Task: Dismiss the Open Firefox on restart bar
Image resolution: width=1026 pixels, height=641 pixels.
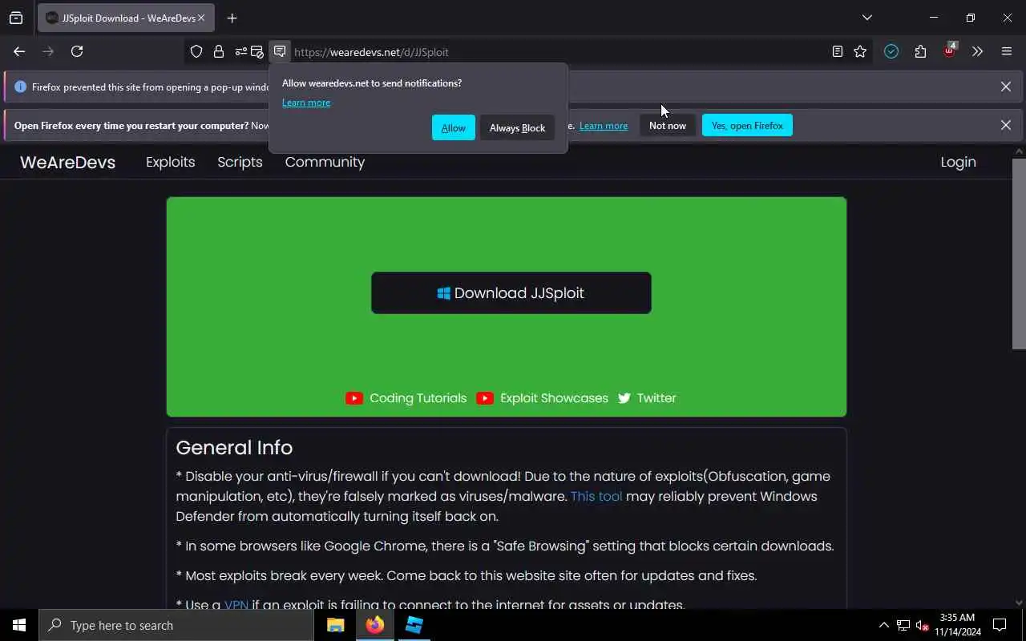Action: coord(1006,125)
